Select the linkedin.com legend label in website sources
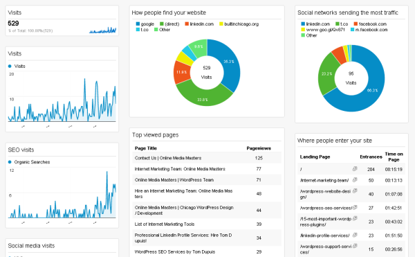This screenshot has width=415, height=257. 202,24
